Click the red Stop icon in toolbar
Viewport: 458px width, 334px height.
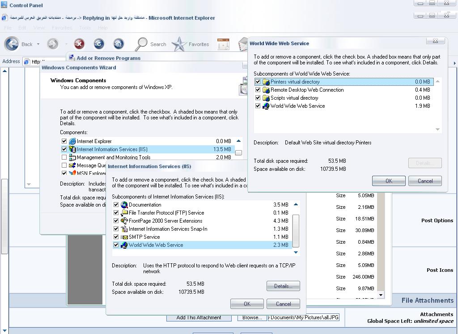(79, 44)
